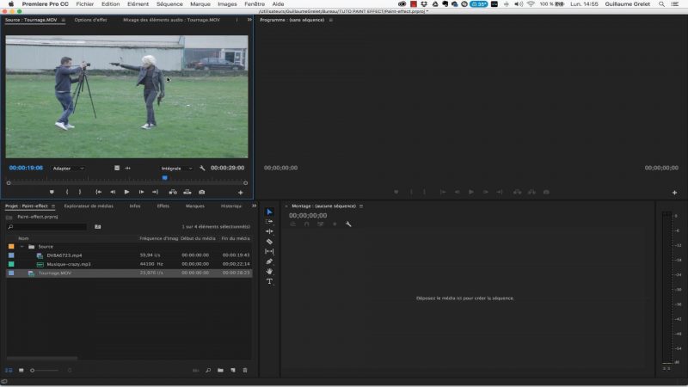Collapse the Source bin folder
This screenshot has width=688, height=387.
(x=22, y=247)
